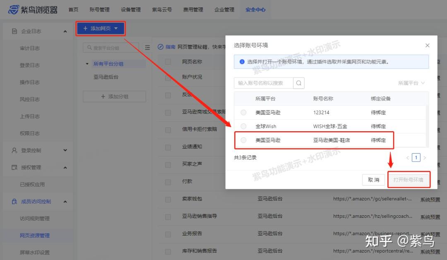Image resolution: width=447 pixels, height=260 pixels.
Task: Open 操作日志 in the sidebar
Action: (x=30, y=82)
